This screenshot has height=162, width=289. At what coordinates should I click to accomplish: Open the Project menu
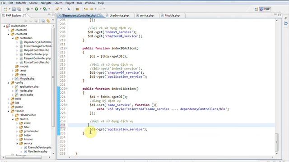coord(70,3)
